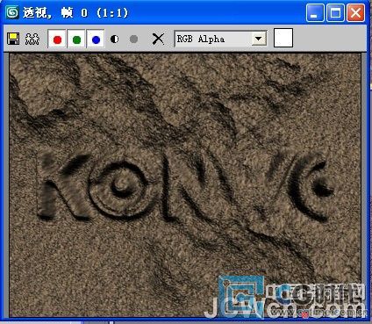Show the alpha channel view
Viewport: 372px width, 324px height.
point(115,39)
